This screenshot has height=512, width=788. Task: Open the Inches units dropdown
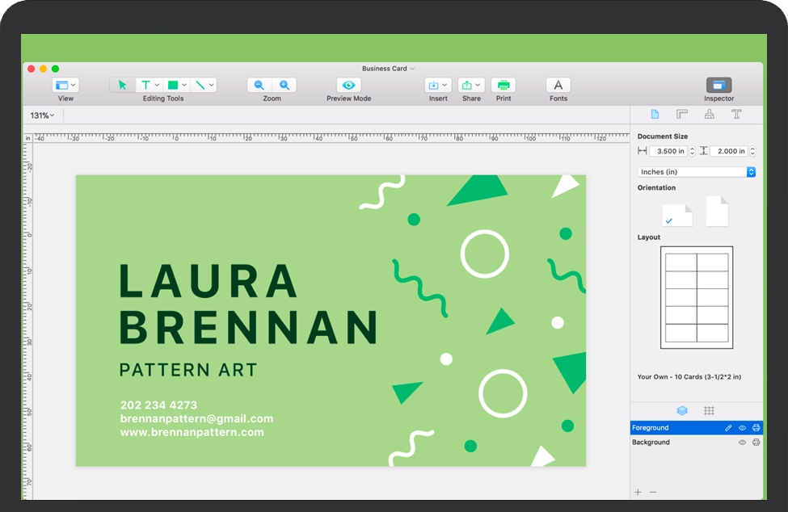click(697, 172)
